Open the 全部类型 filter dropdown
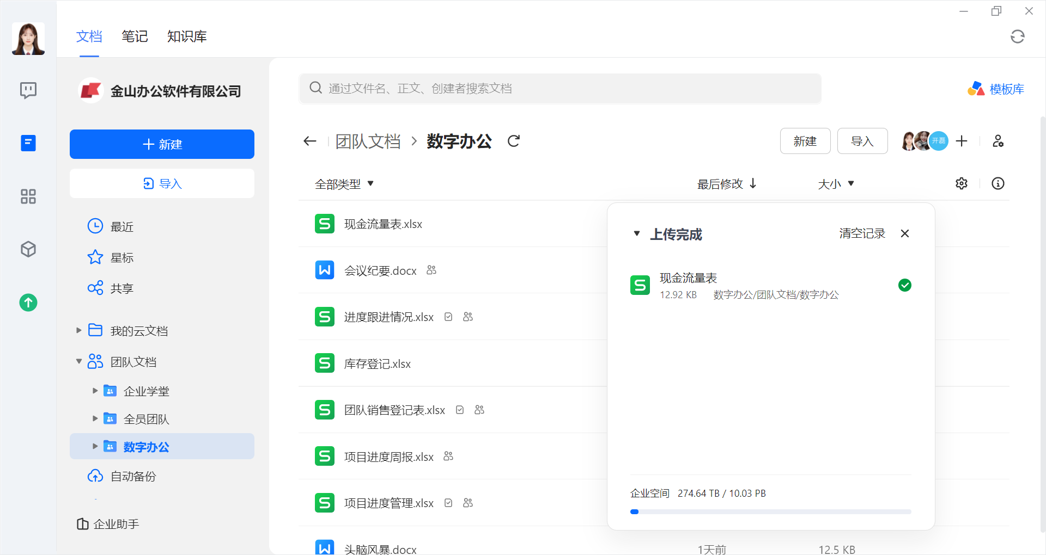 coord(344,184)
